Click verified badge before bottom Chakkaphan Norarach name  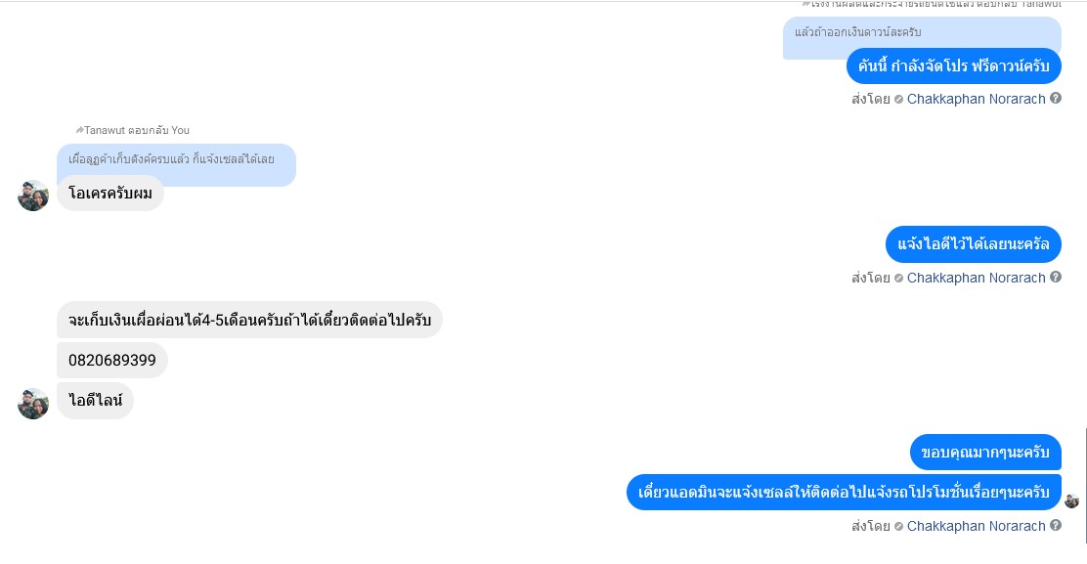coord(898,527)
